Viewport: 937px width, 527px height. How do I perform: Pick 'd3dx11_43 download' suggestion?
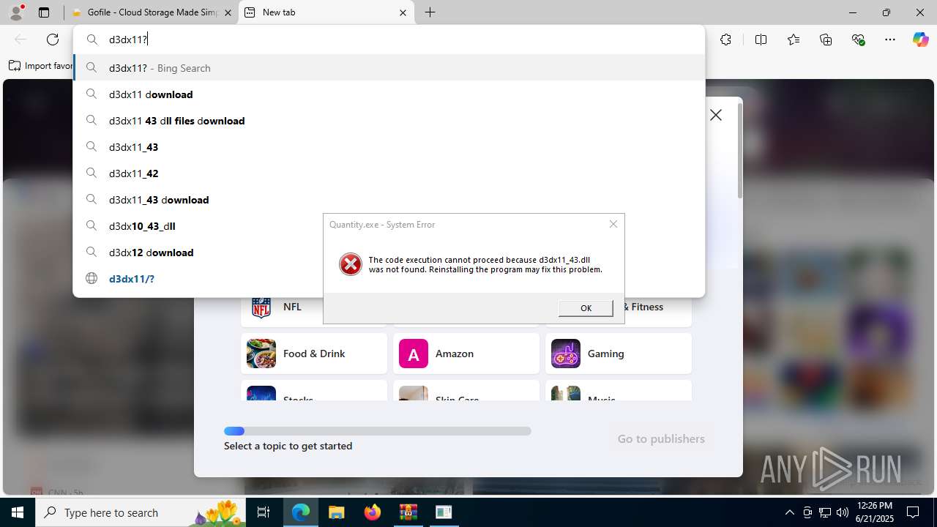coord(389,200)
